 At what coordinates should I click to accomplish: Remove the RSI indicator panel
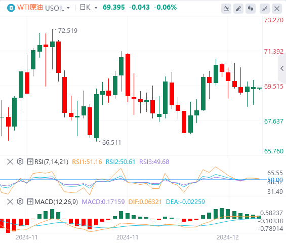(x=10, y=161)
